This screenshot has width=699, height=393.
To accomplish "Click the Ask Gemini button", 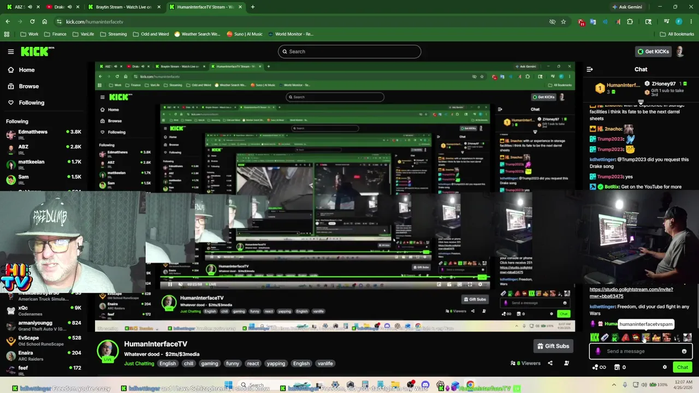I will click(627, 7).
